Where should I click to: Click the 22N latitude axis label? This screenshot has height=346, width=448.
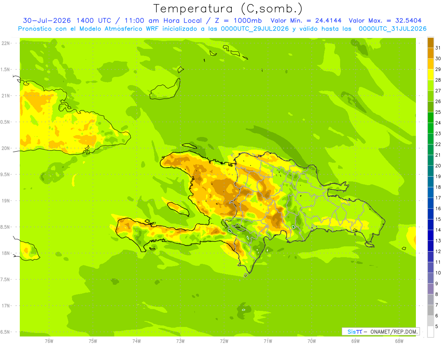[6, 43]
